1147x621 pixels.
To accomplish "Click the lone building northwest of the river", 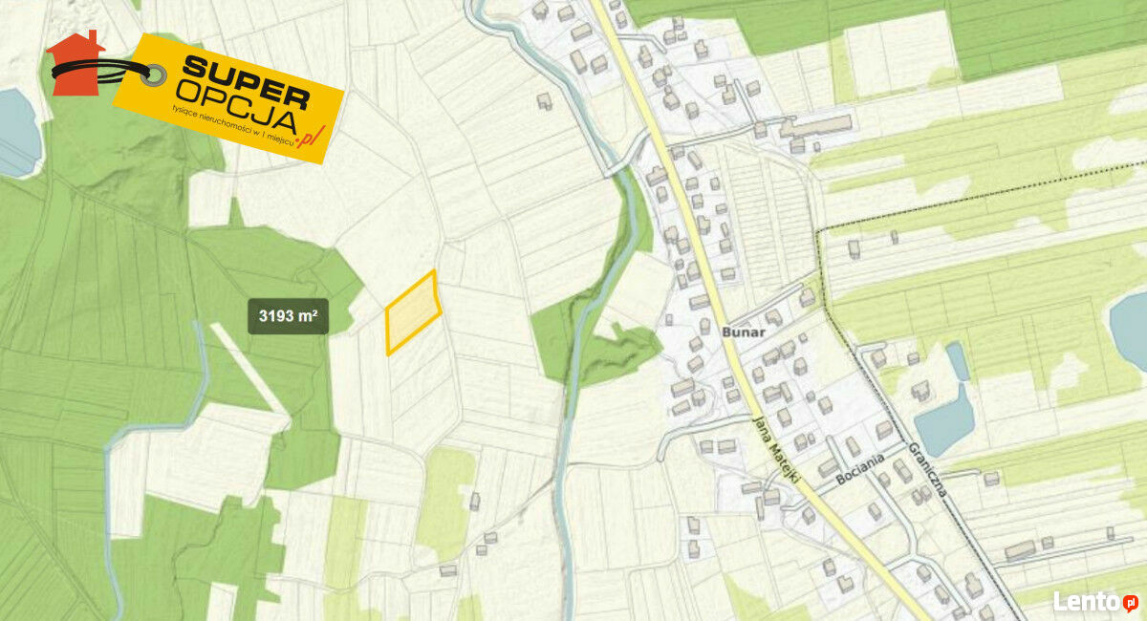I will (x=544, y=100).
